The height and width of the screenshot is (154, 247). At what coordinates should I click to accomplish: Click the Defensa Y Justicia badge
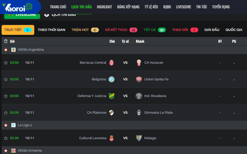point(111,96)
